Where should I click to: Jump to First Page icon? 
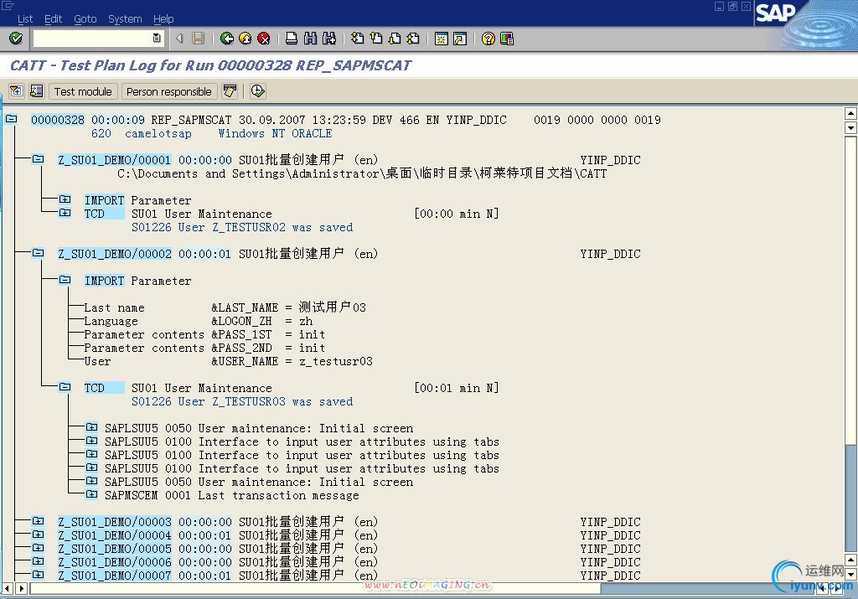point(357,39)
